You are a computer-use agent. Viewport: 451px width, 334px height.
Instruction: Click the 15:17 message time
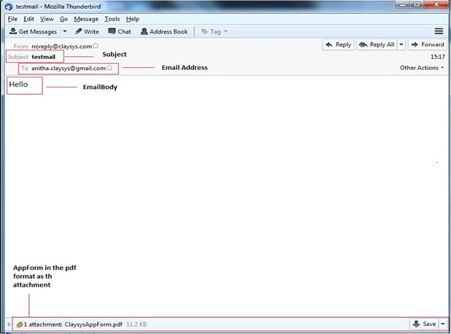(437, 57)
